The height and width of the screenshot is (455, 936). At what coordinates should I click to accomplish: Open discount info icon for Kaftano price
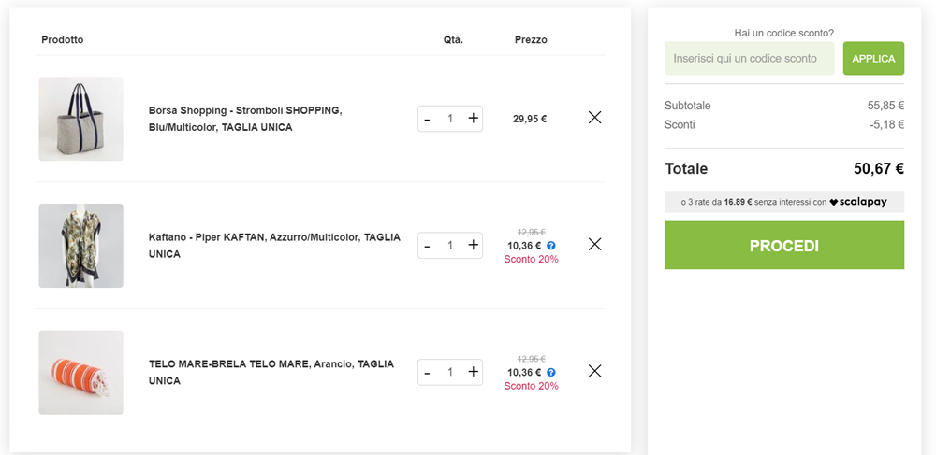tap(551, 246)
